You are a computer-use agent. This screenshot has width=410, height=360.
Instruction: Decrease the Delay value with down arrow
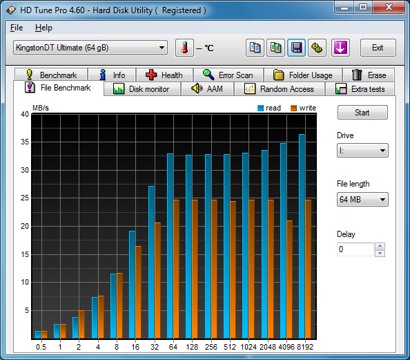pos(380,253)
